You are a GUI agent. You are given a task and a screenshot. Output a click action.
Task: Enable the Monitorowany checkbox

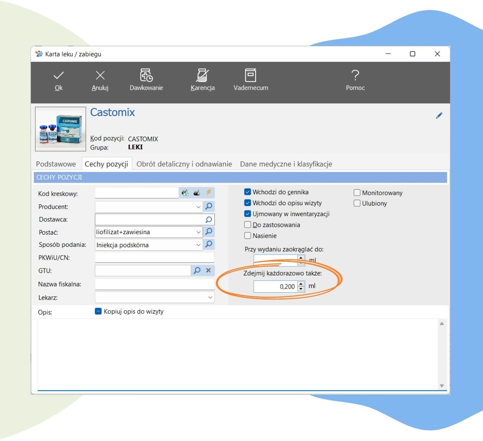point(357,193)
